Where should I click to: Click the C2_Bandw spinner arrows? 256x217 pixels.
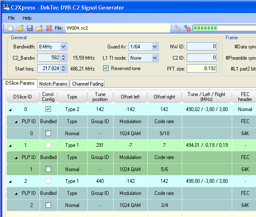click(63, 58)
